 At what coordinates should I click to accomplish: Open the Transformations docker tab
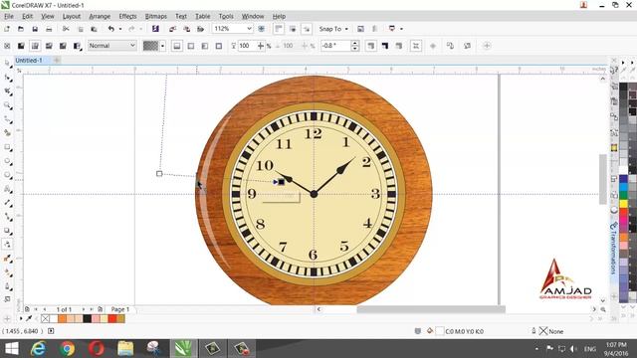613,249
